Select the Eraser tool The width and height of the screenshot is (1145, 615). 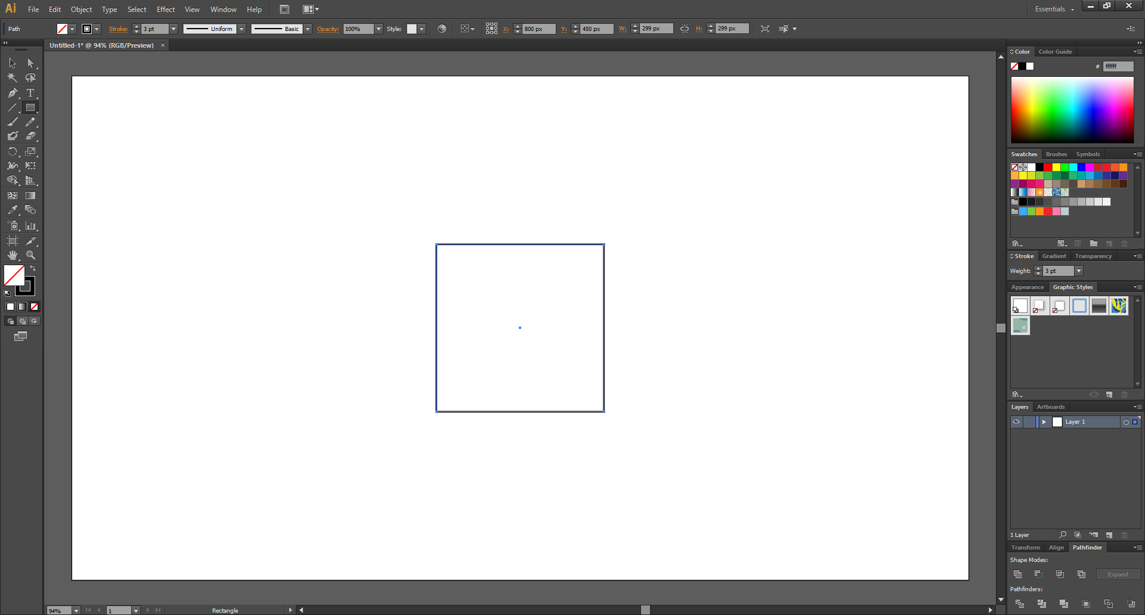click(30, 136)
